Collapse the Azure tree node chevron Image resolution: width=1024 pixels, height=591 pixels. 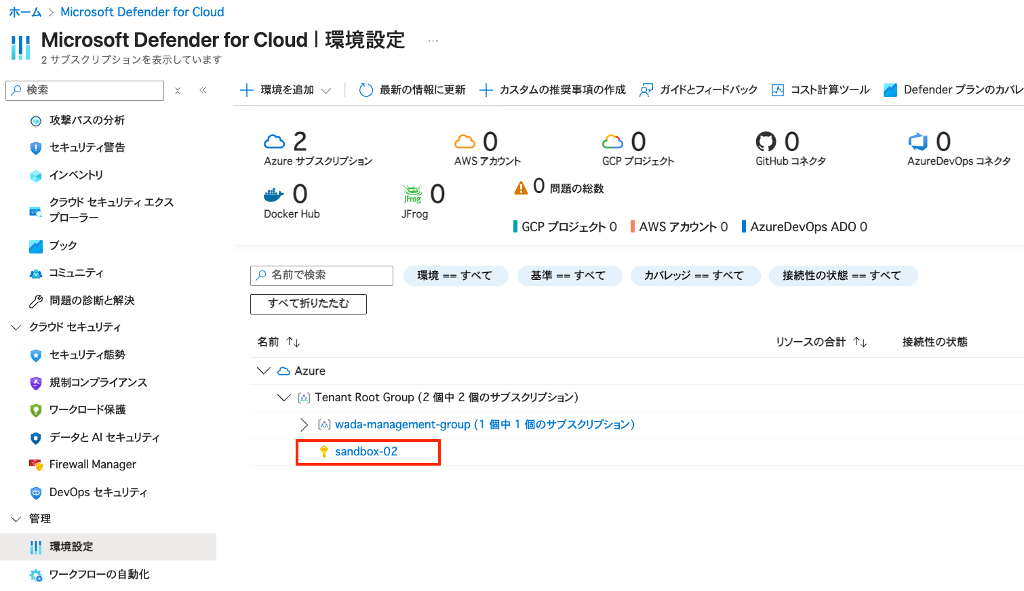(264, 371)
